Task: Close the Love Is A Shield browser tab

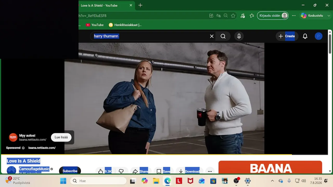Action: click(131, 5)
